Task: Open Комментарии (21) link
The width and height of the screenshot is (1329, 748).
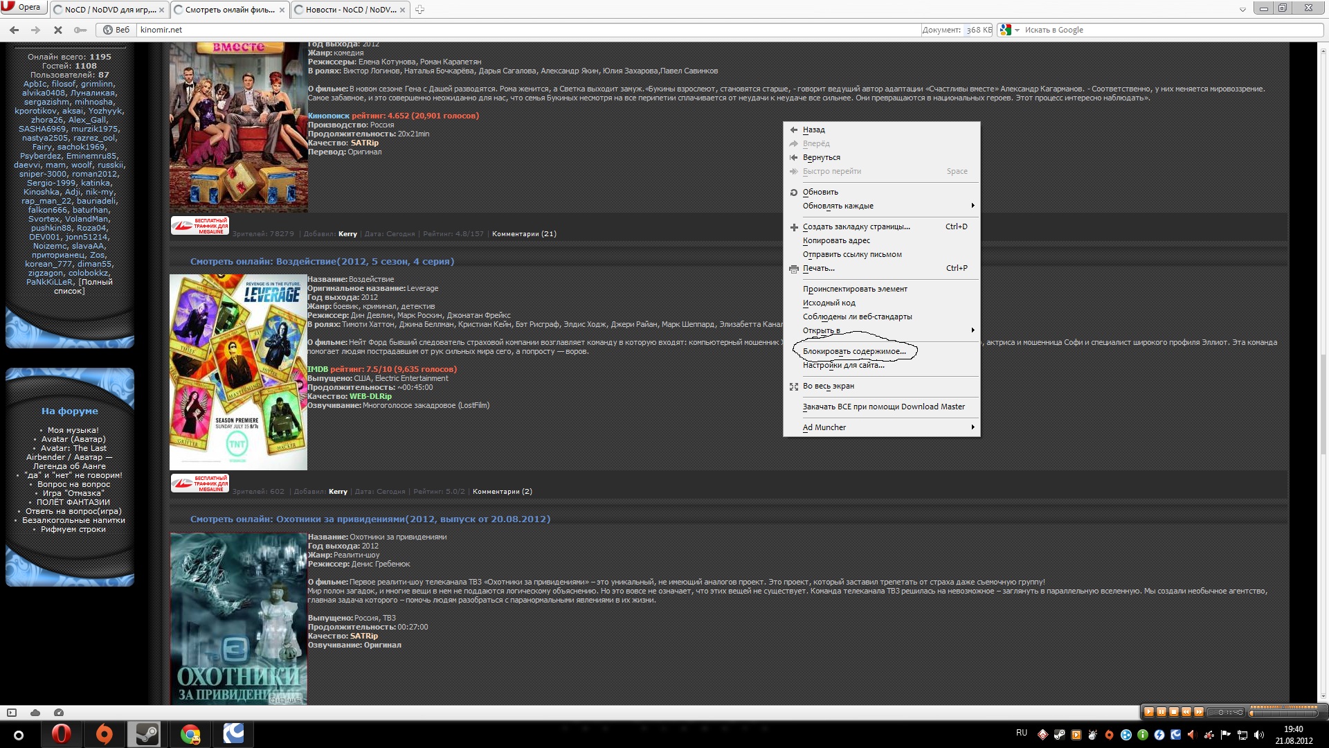Action: 524,233
